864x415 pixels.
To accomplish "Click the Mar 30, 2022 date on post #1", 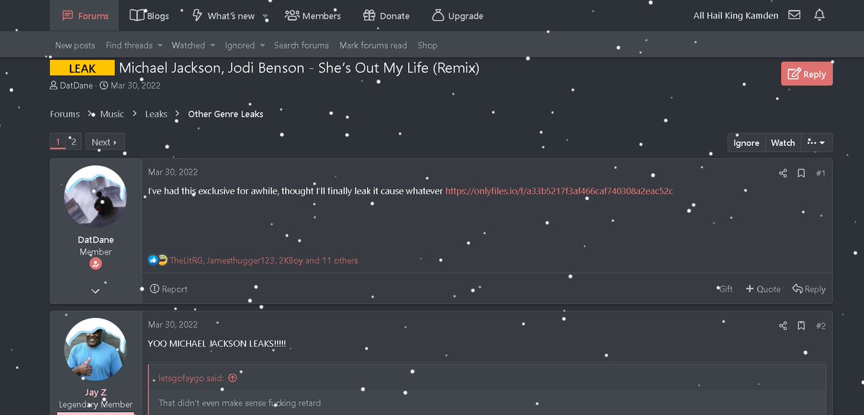I will (x=173, y=172).
